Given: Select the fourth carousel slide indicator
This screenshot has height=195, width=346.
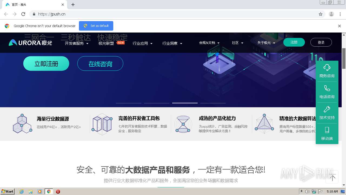Looking at the screenshot, I should (x=213, y=103).
